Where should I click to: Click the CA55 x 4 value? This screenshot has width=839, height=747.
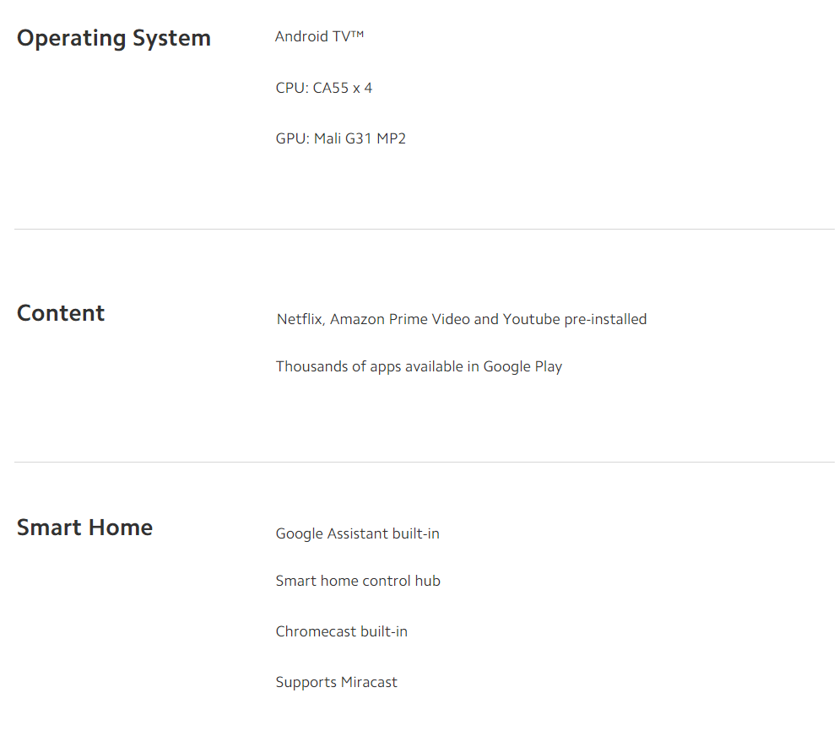pyautogui.click(x=343, y=88)
